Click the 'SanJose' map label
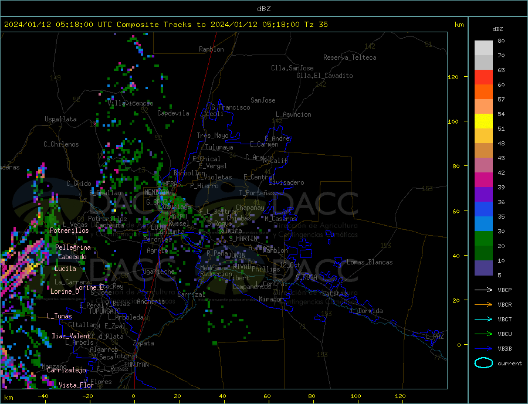Screen dimensions: 528x404 click(x=263, y=100)
